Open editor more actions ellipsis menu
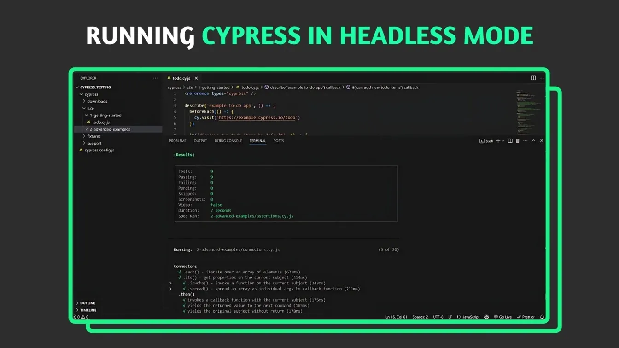 pyautogui.click(x=542, y=78)
